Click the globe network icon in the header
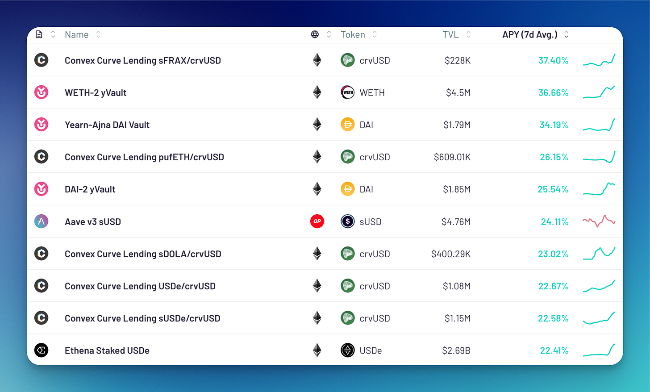This screenshot has width=650, height=392. [x=315, y=34]
